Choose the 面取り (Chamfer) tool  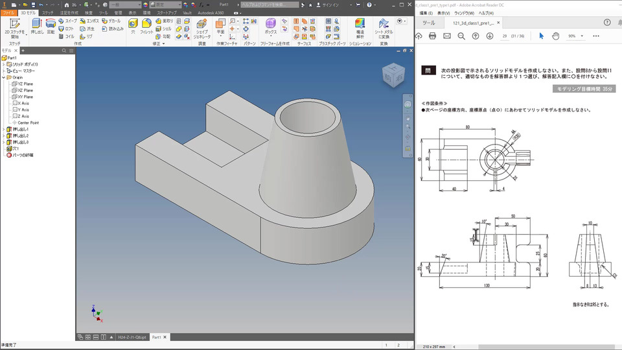point(164,21)
